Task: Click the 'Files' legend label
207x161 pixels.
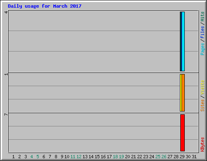Action: [202, 32]
